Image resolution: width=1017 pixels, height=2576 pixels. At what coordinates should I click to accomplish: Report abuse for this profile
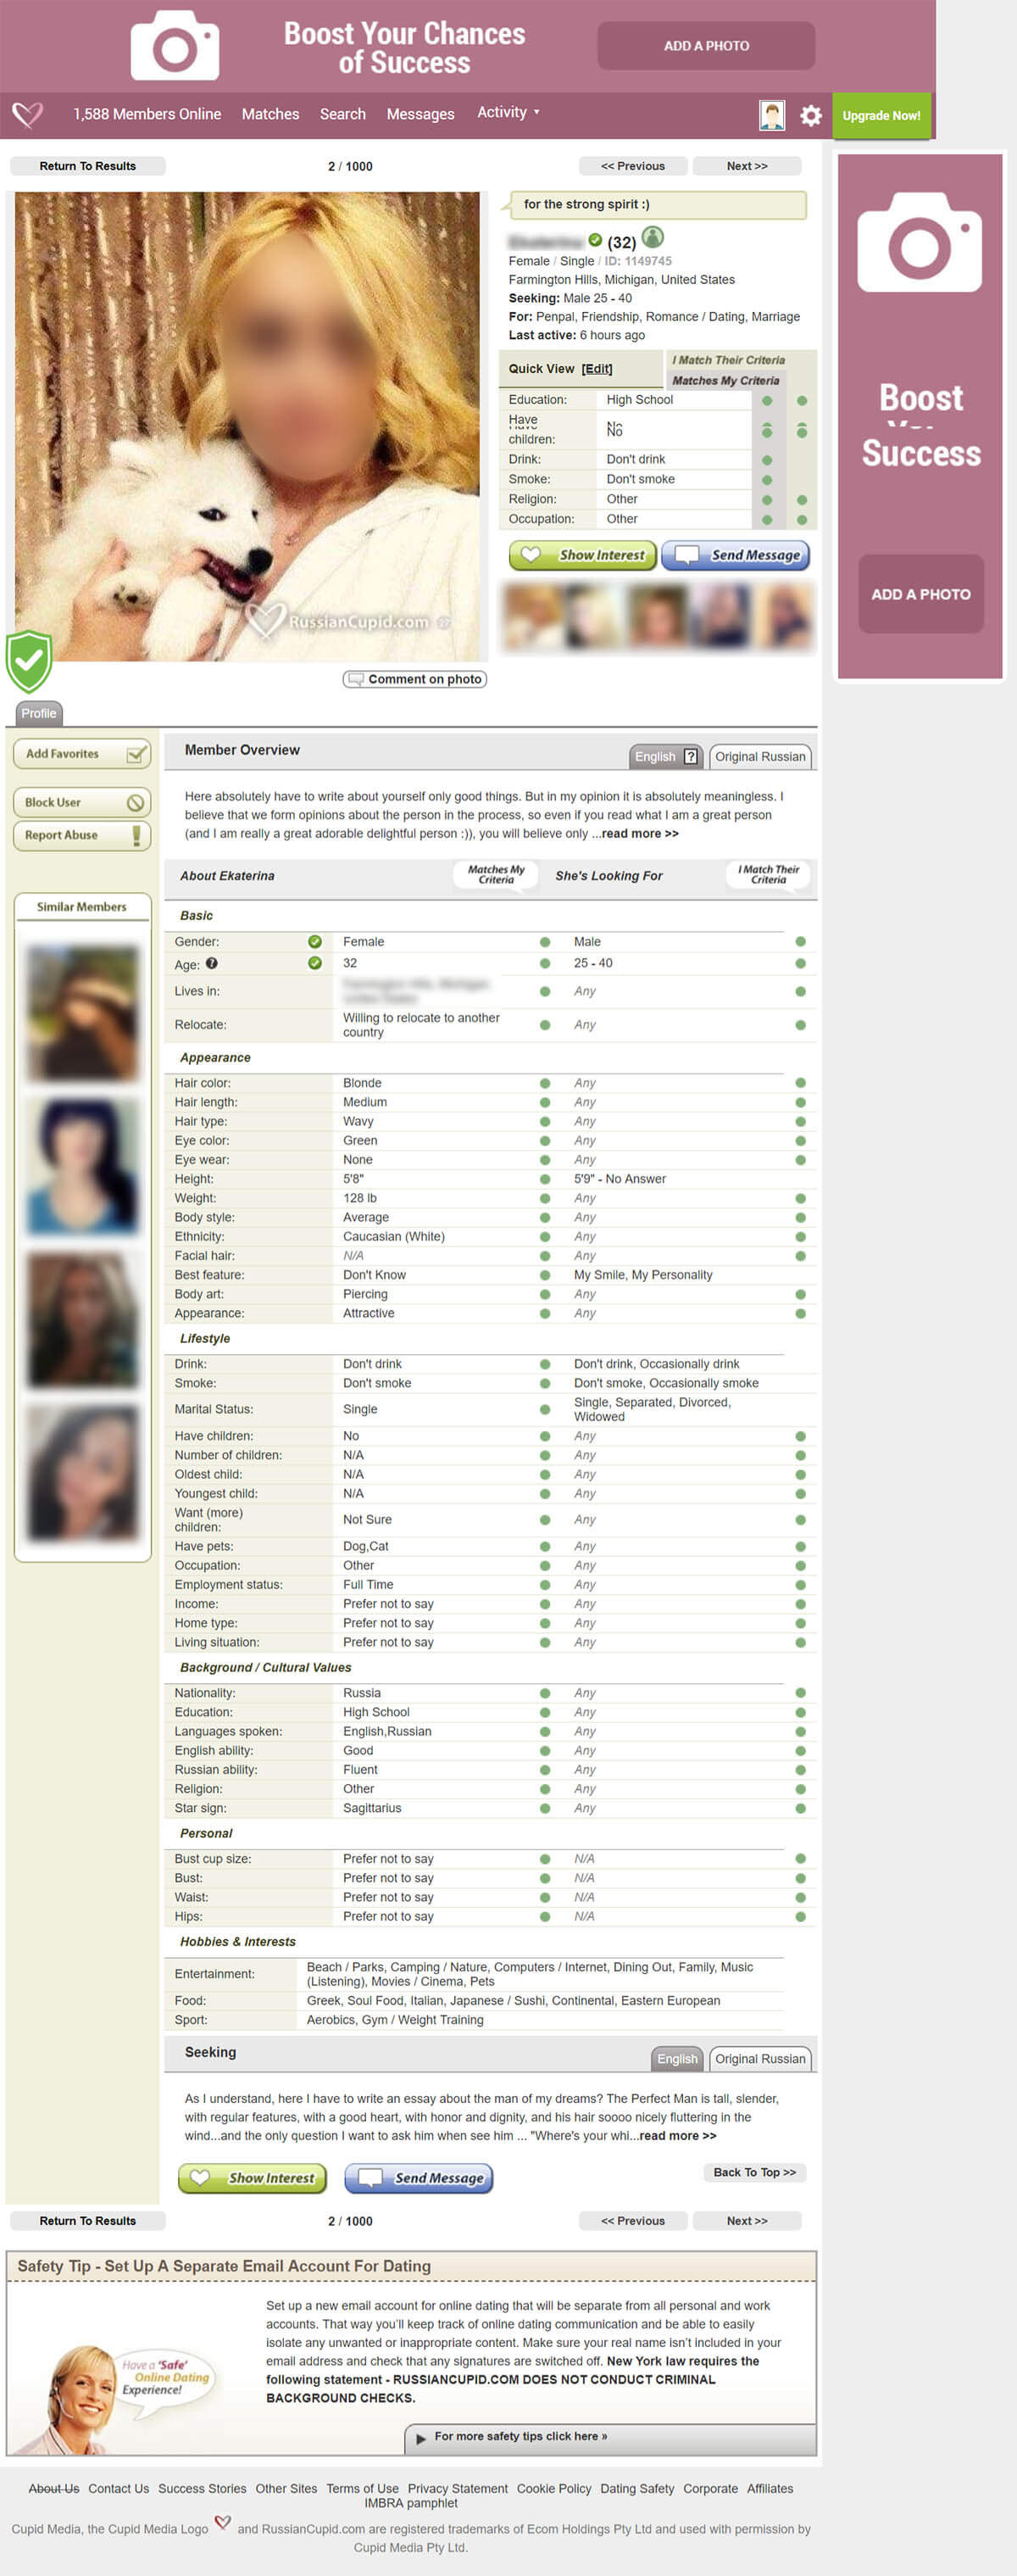coord(82,835)
